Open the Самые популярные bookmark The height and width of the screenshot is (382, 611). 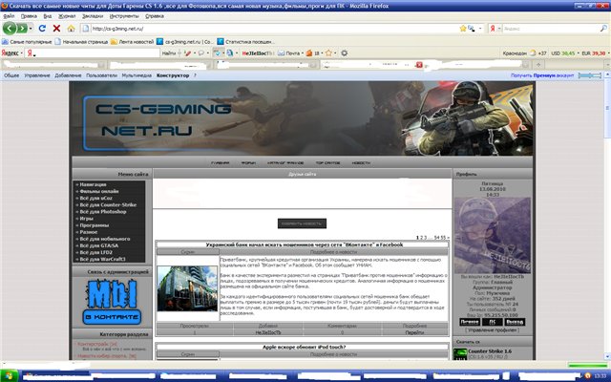(x=27, y=42)
